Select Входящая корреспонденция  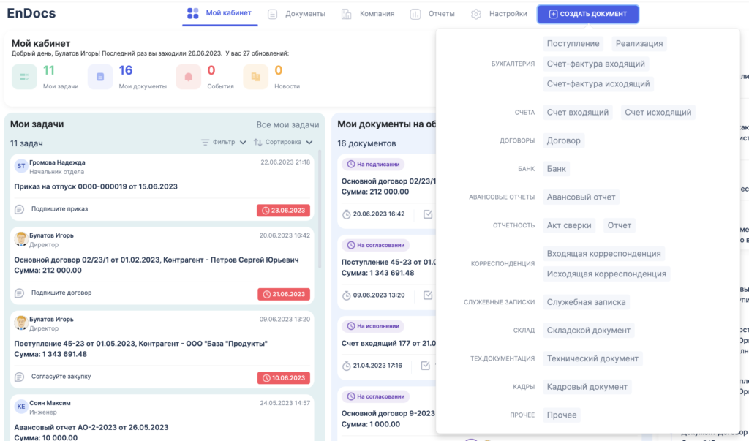point(603,253)
